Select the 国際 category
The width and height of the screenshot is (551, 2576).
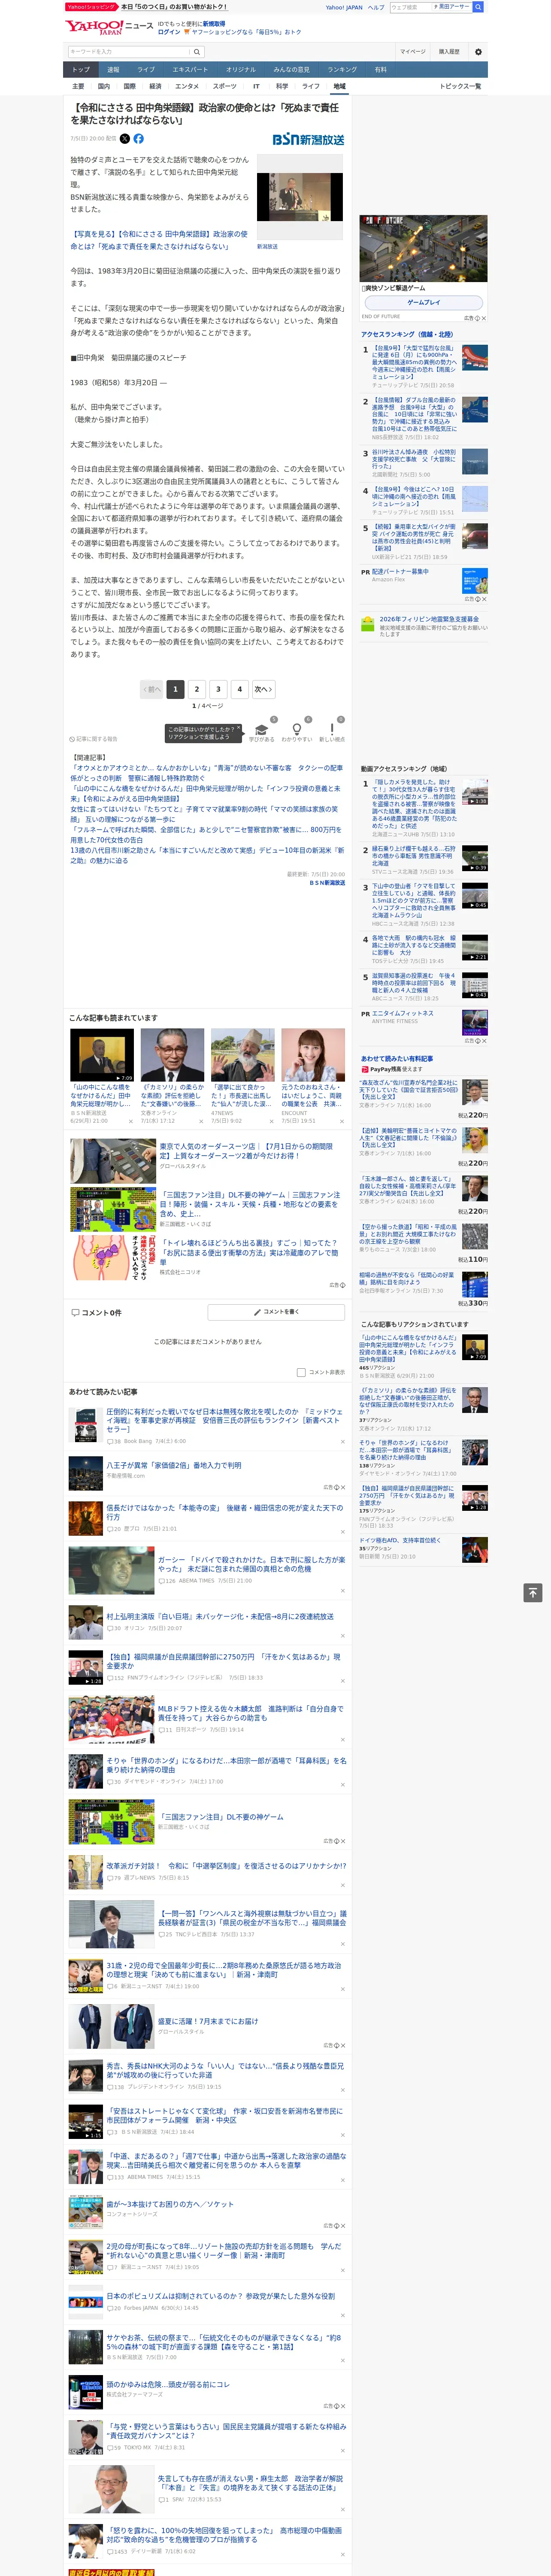pyautogui.click(x=129, y=86)
